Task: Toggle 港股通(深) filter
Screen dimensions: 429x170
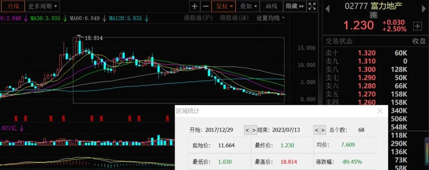Action: [235, 18]
